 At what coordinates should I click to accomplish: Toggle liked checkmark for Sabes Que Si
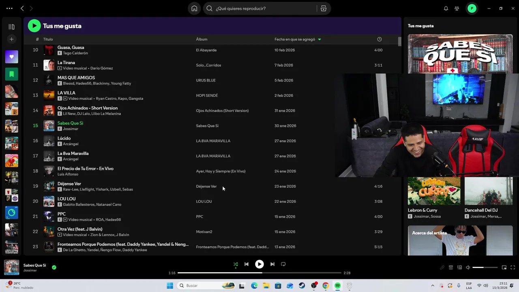[x=54, y=267]
